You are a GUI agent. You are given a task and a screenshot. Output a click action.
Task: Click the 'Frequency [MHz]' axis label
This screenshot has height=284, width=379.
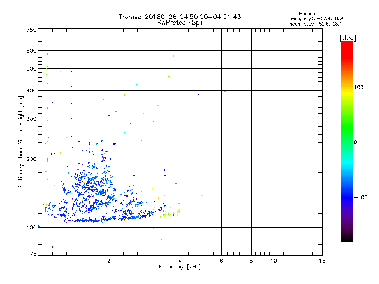[x=180, y=267]
